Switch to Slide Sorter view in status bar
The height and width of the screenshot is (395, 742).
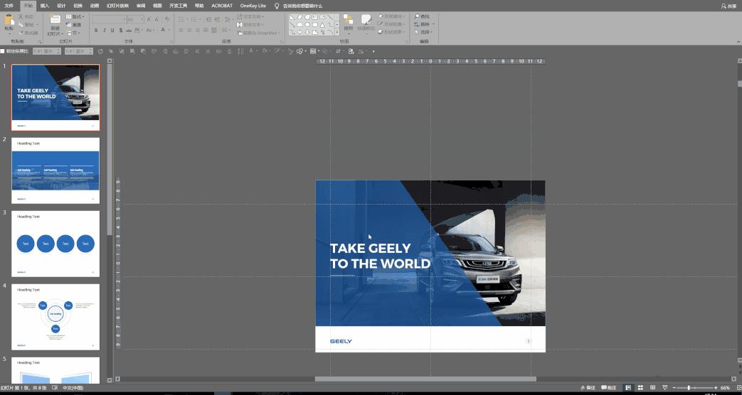[640, 388]
